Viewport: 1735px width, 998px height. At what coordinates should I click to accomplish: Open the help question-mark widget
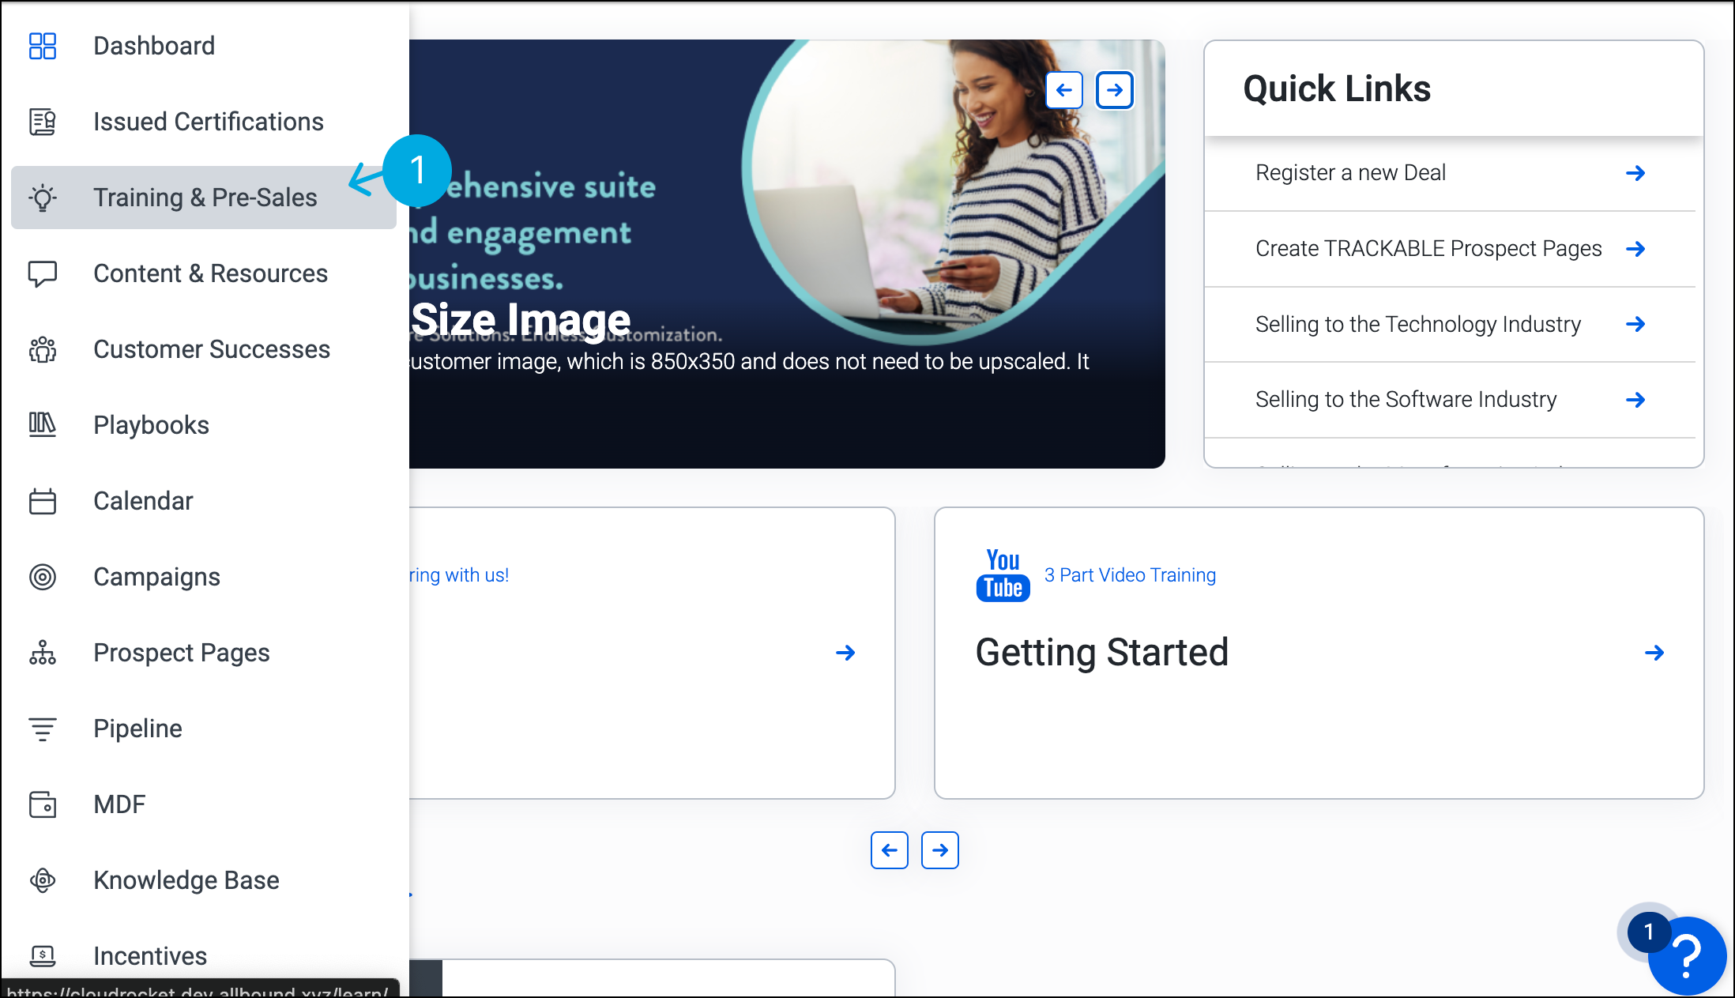point(1687,956)
